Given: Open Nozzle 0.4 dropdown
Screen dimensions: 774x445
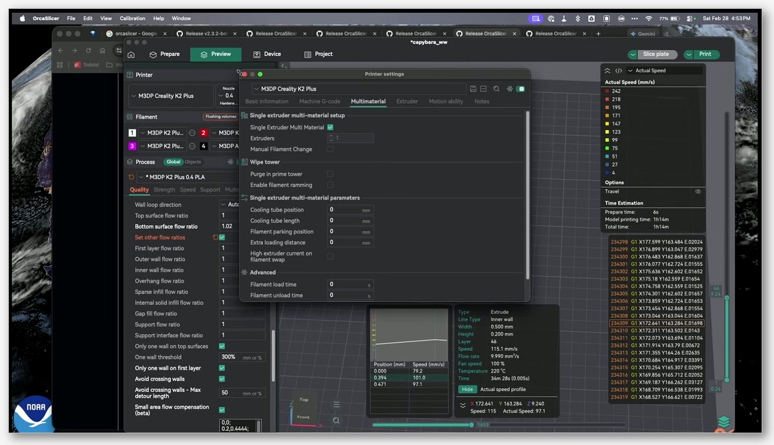Looking at the screenshot, I should (228, 95).
